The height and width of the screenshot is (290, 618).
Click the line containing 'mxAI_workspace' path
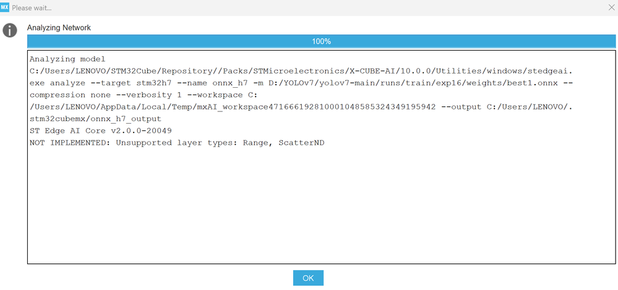301,107
